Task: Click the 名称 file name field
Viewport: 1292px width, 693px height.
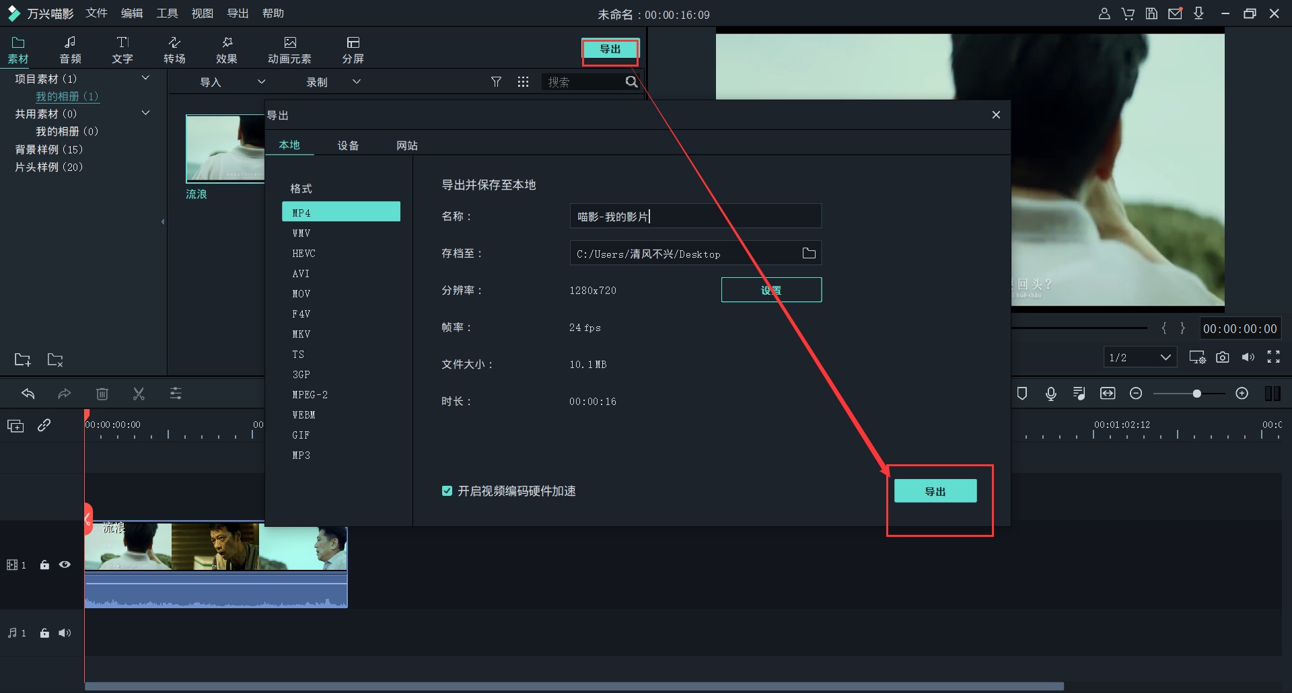Action: 696,216
